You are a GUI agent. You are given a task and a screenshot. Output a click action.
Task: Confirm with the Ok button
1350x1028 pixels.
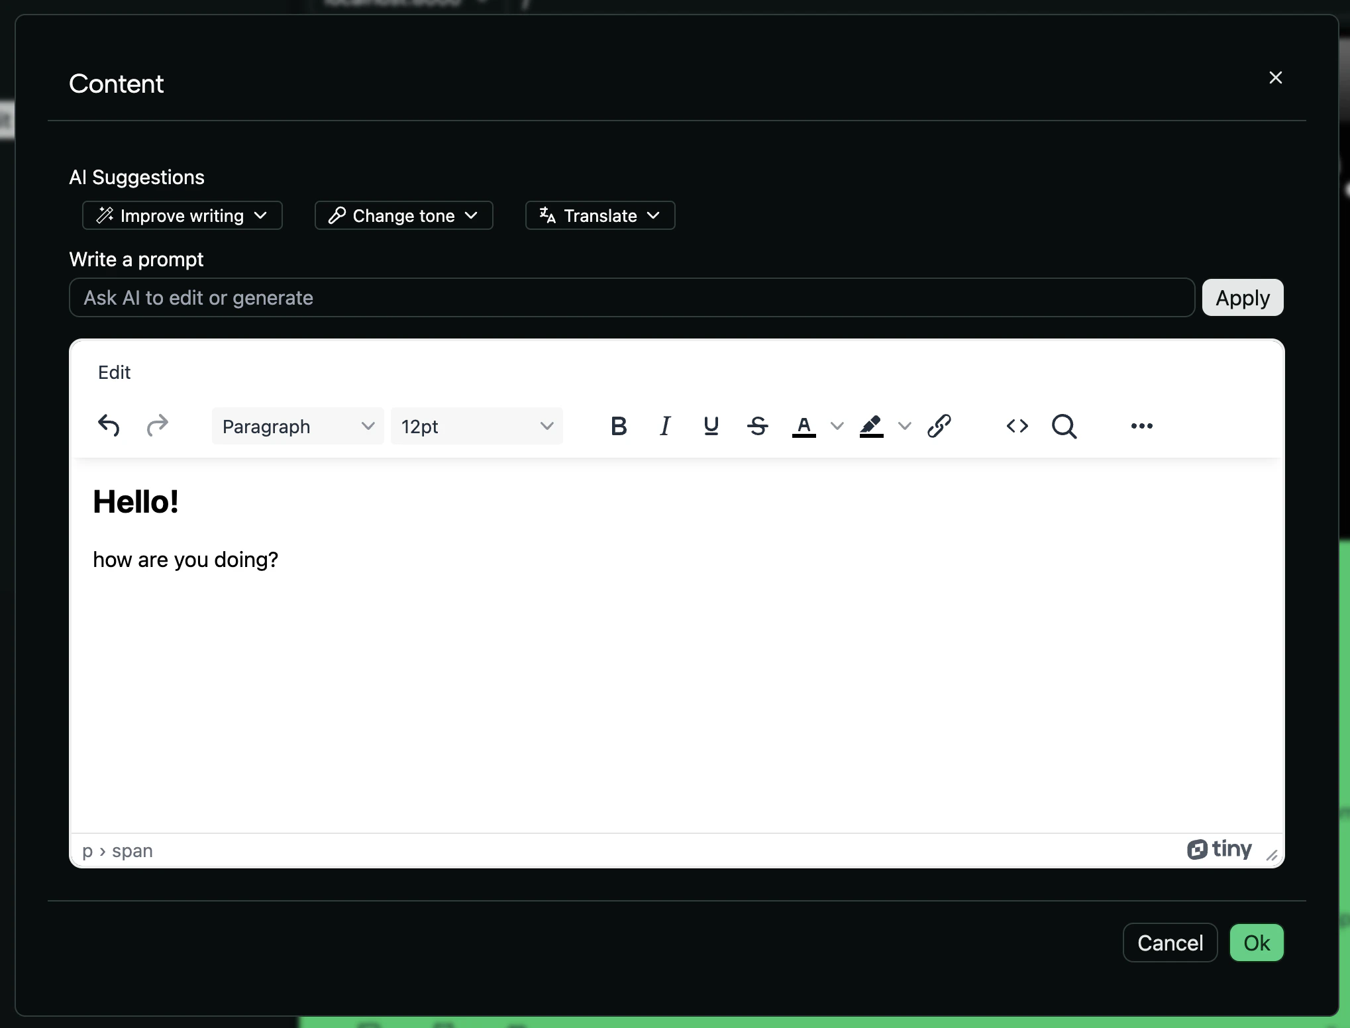coord(1257,943)
